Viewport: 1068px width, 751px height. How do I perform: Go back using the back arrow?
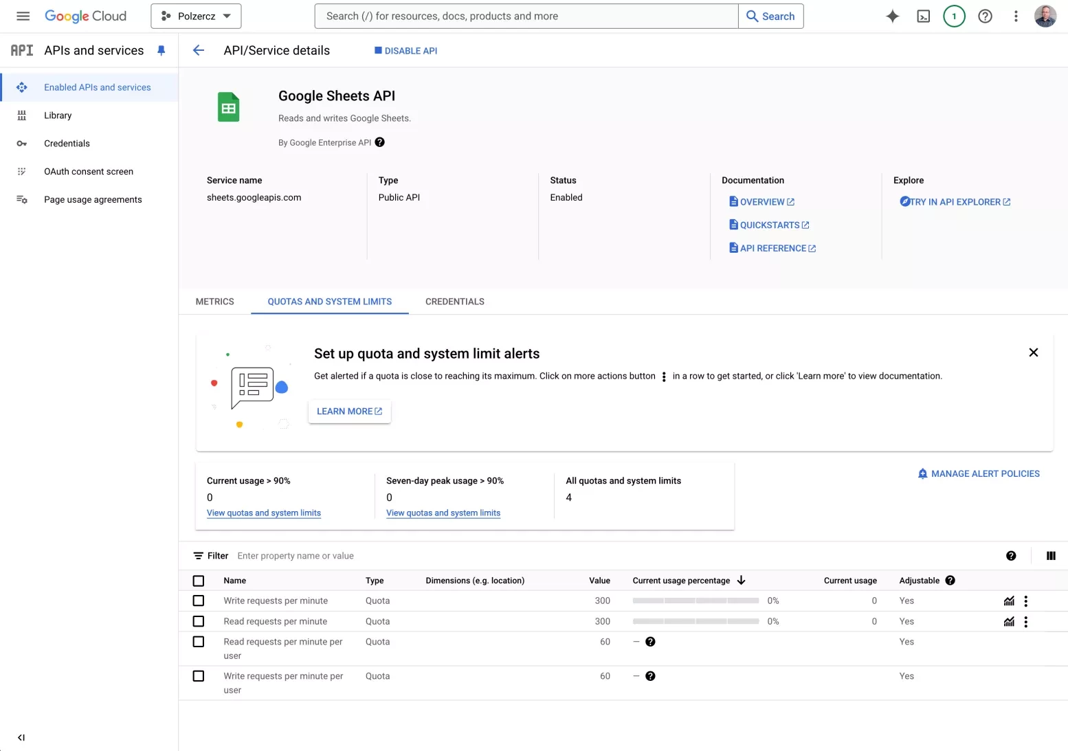coord(199,50)
